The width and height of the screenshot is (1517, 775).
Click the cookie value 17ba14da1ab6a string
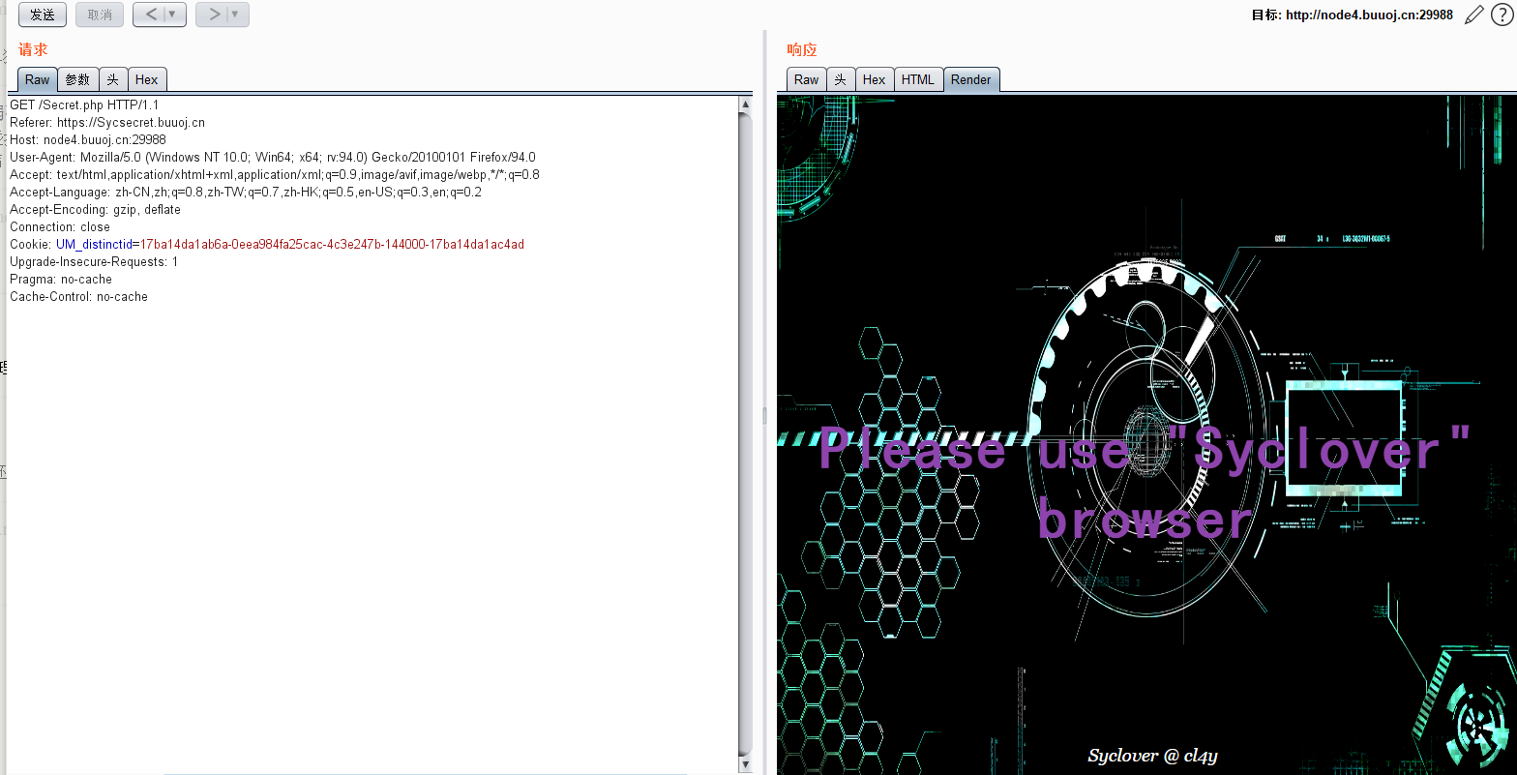pyautogui.click(x=333, y=244)
